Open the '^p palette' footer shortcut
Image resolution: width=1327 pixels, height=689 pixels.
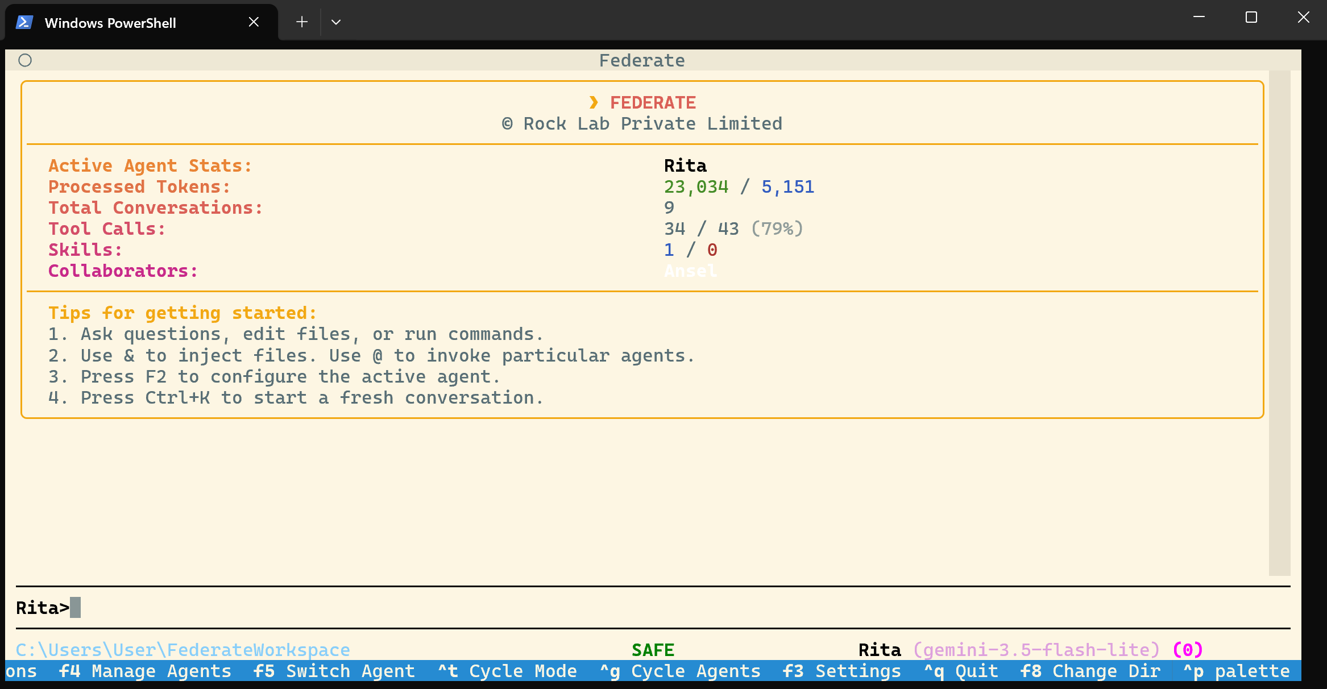click(x=1236, y=671)
